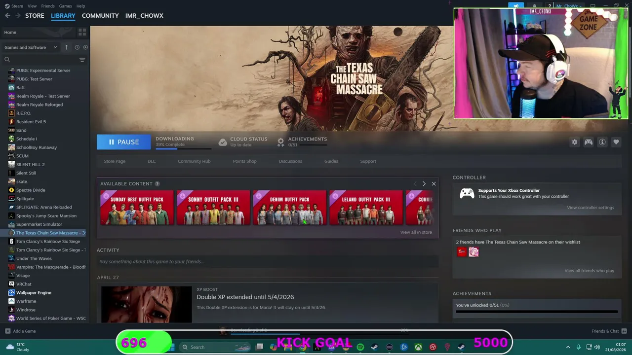Open the Discussions link
Screen dimensions: 632x355
pyautogui.click(x=290, y=161)
